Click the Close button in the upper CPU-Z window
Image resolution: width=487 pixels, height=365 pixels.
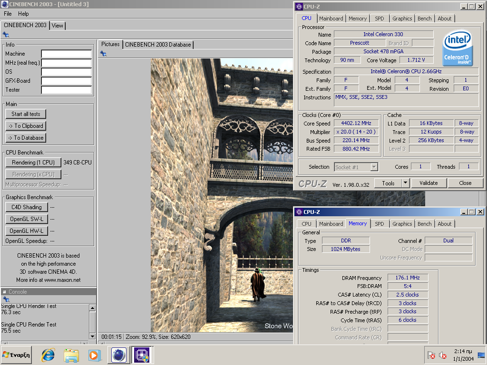click(x=465, y=183)
